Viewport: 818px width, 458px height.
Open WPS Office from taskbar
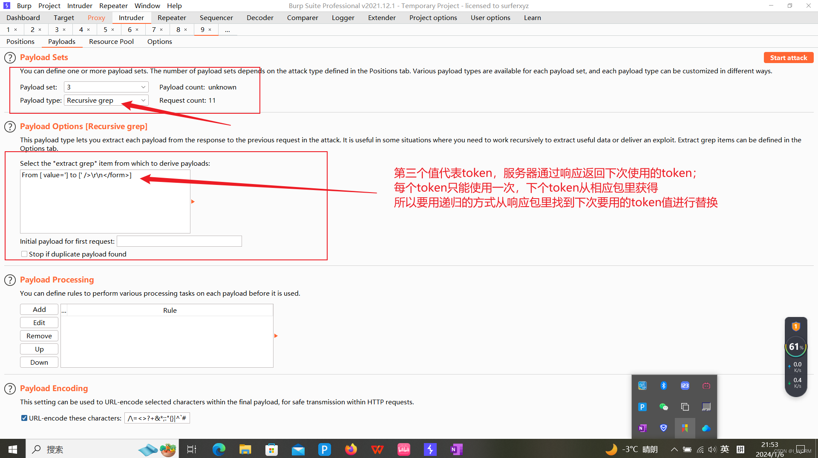pyautogui.click(x=377, y=449)
